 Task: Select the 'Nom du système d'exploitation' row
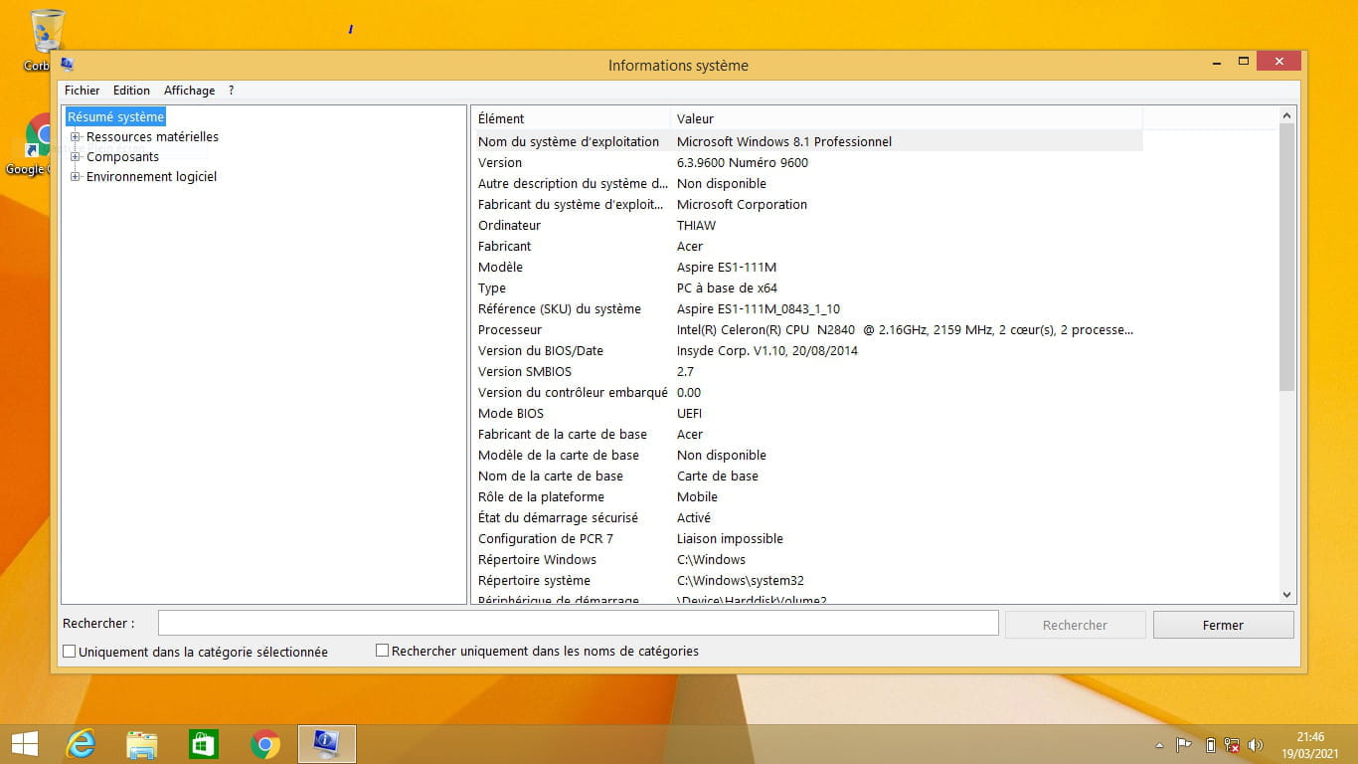coord(809,141)
